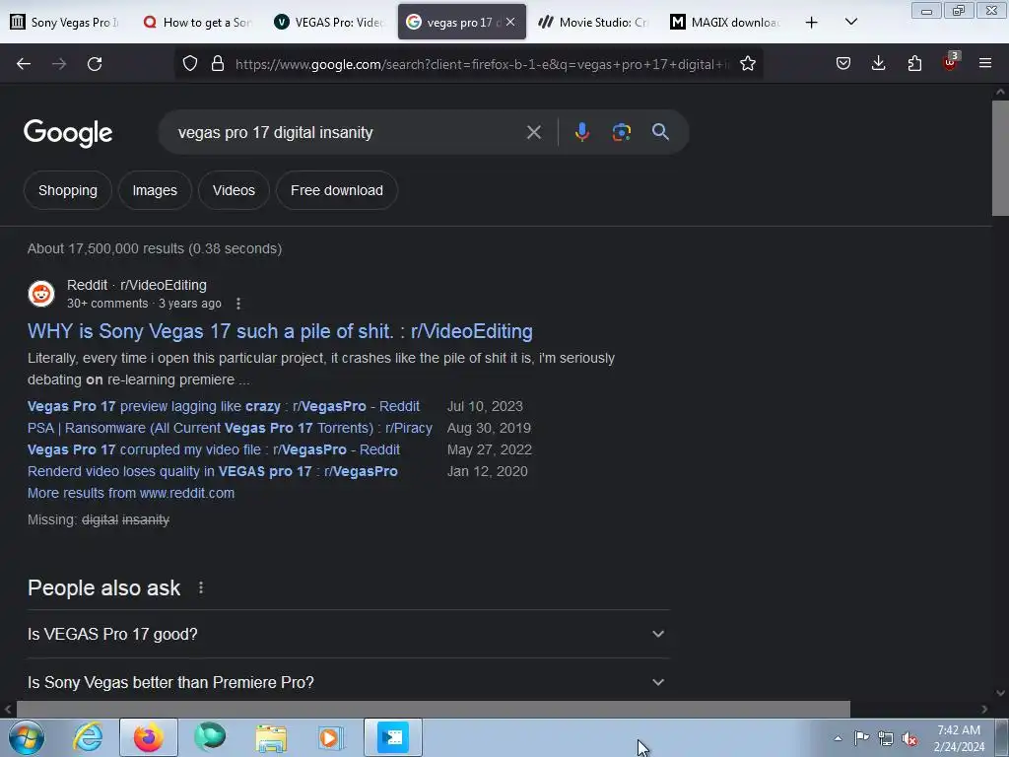1009x757 pixels.
Task: Switch to the VEGAS Pro: Video tab
Action: click(x=329, y=22)
